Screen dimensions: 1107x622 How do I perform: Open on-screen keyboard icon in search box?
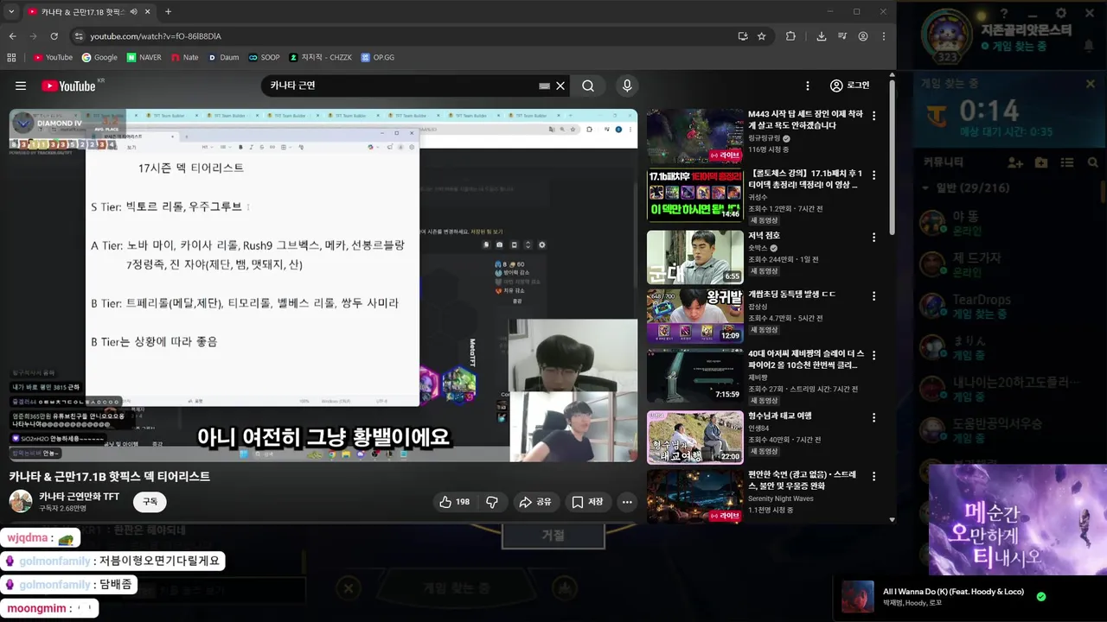544,86
